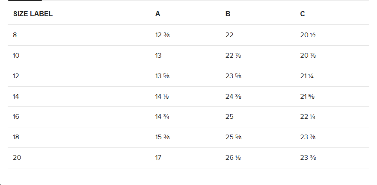Click the 22 ⅞ value in column B
The width and height of the screenshot is (377, 185).
click(233, 56)
